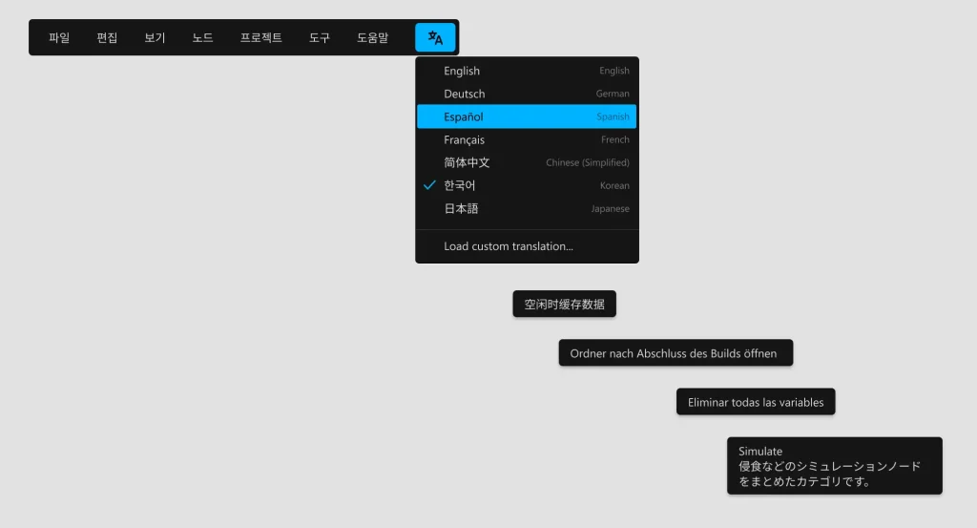This screenshot has height=528, width=977.
Task: Choose Español from the language list
Action: tap(527, 116)
